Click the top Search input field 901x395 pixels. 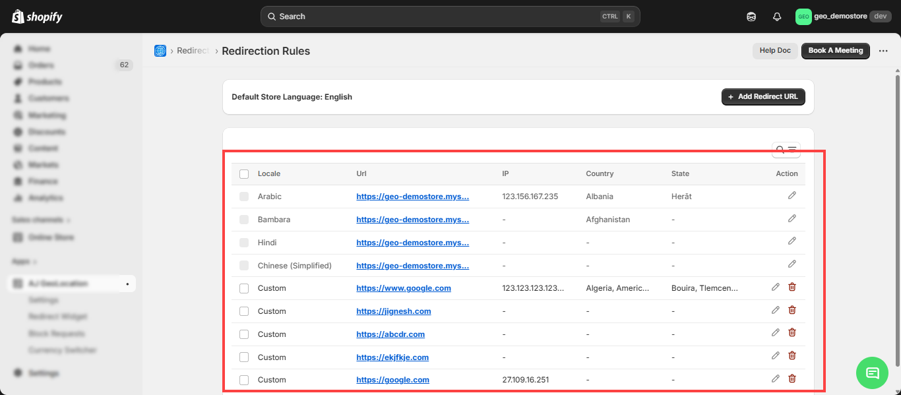435,16
